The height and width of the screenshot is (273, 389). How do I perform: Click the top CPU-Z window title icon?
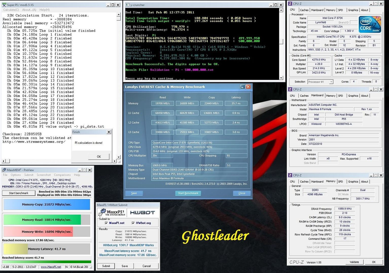(290, 4)
